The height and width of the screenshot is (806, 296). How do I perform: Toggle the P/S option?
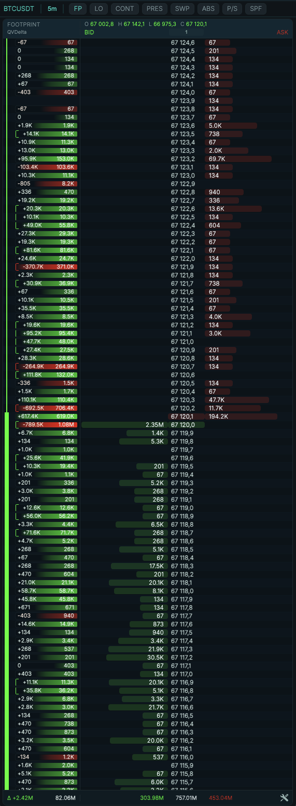232,8
